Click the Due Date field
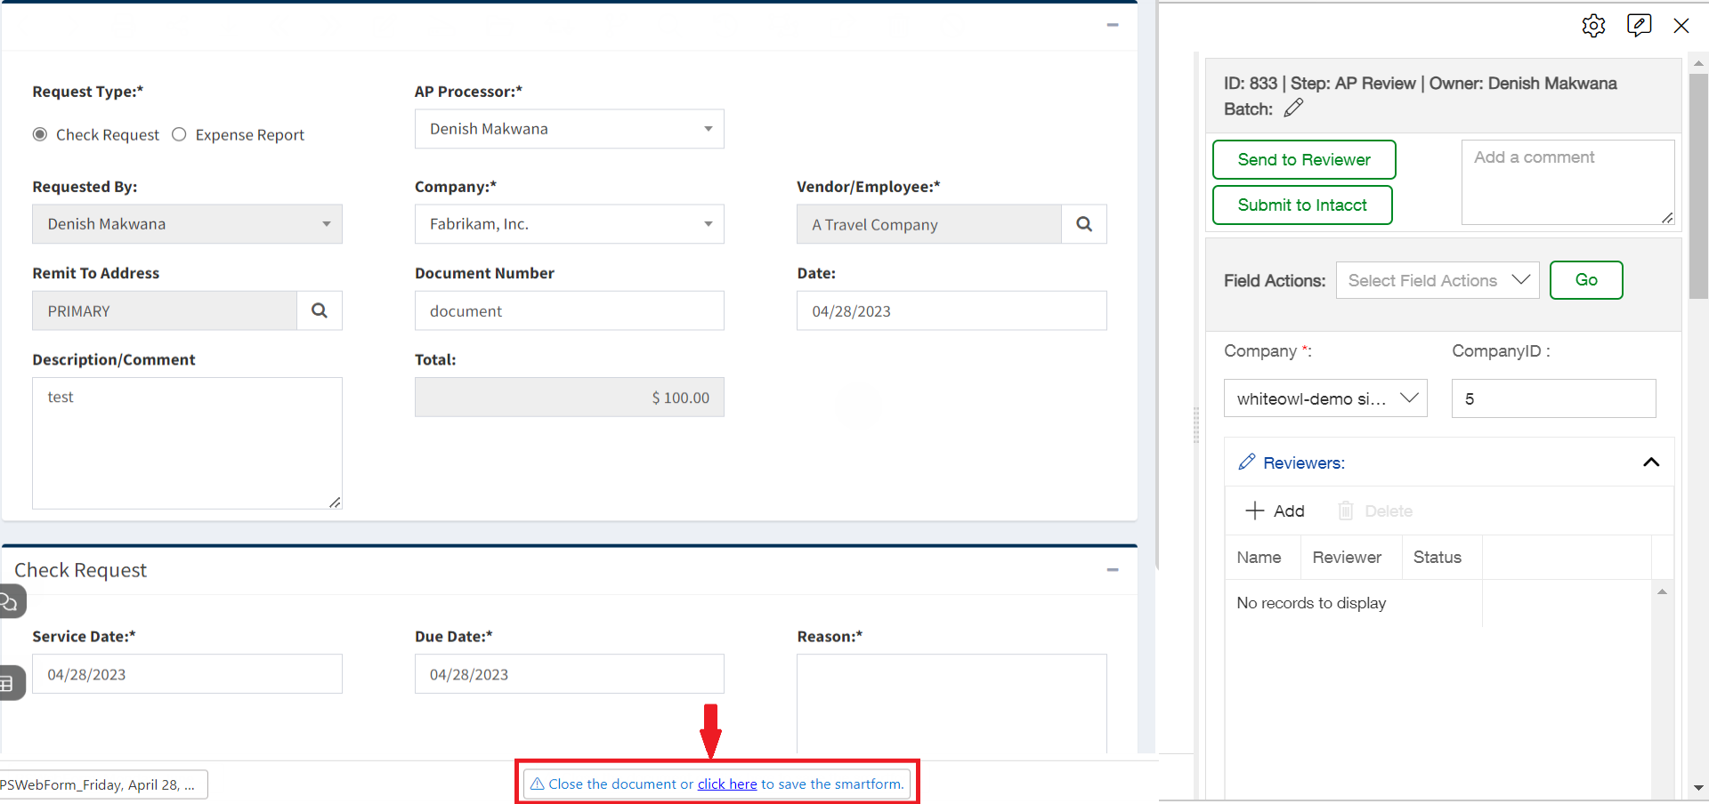 point(570,674)
